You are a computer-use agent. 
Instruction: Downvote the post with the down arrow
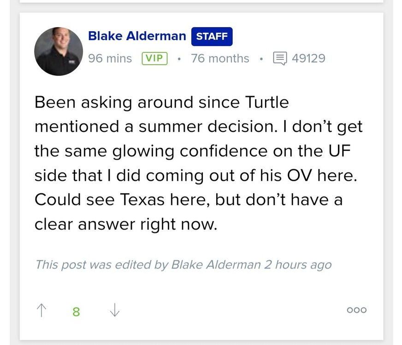115,310
